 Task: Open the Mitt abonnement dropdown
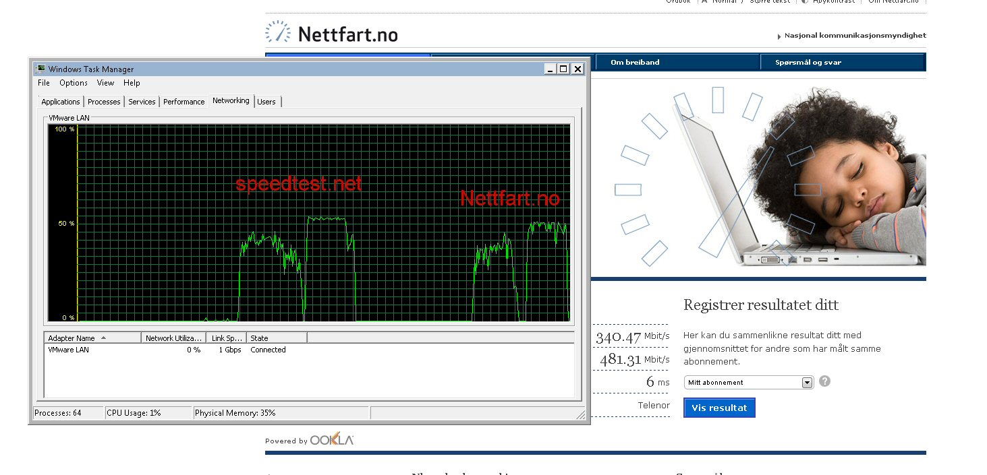pyautogui.click(x=749, y=382)
